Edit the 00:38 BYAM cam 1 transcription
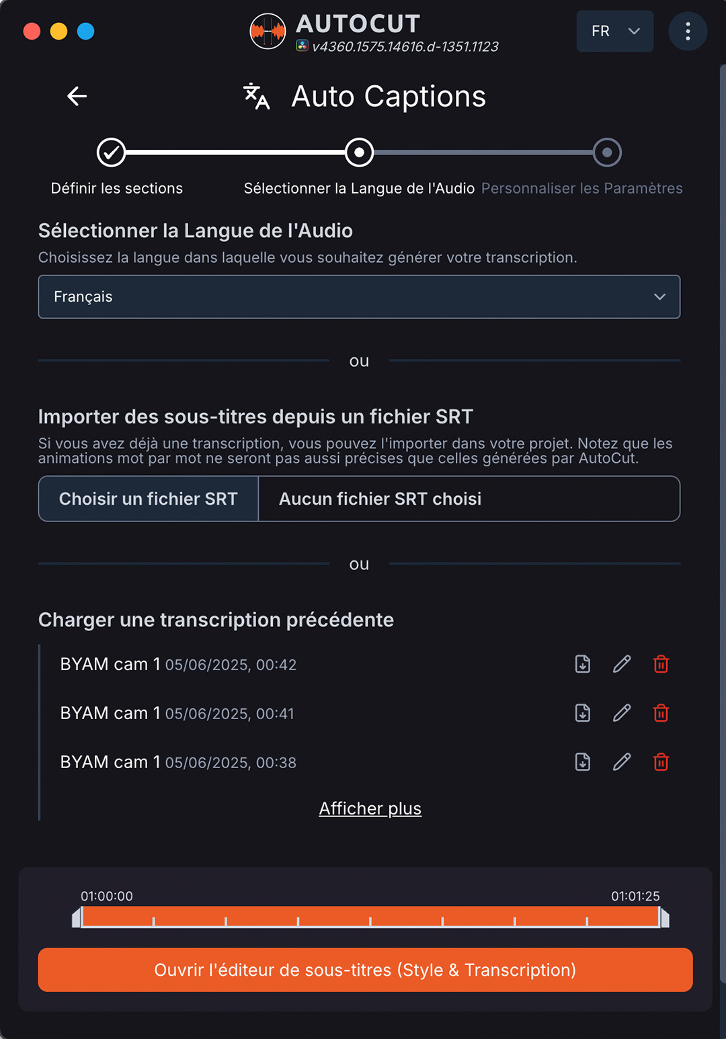The width and height of the screenshot is (726, 1039). click(x=622, y=762)
